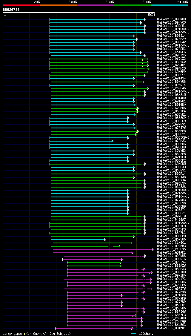Select the UniRef100_A5CA51 entry

(171, 26)
